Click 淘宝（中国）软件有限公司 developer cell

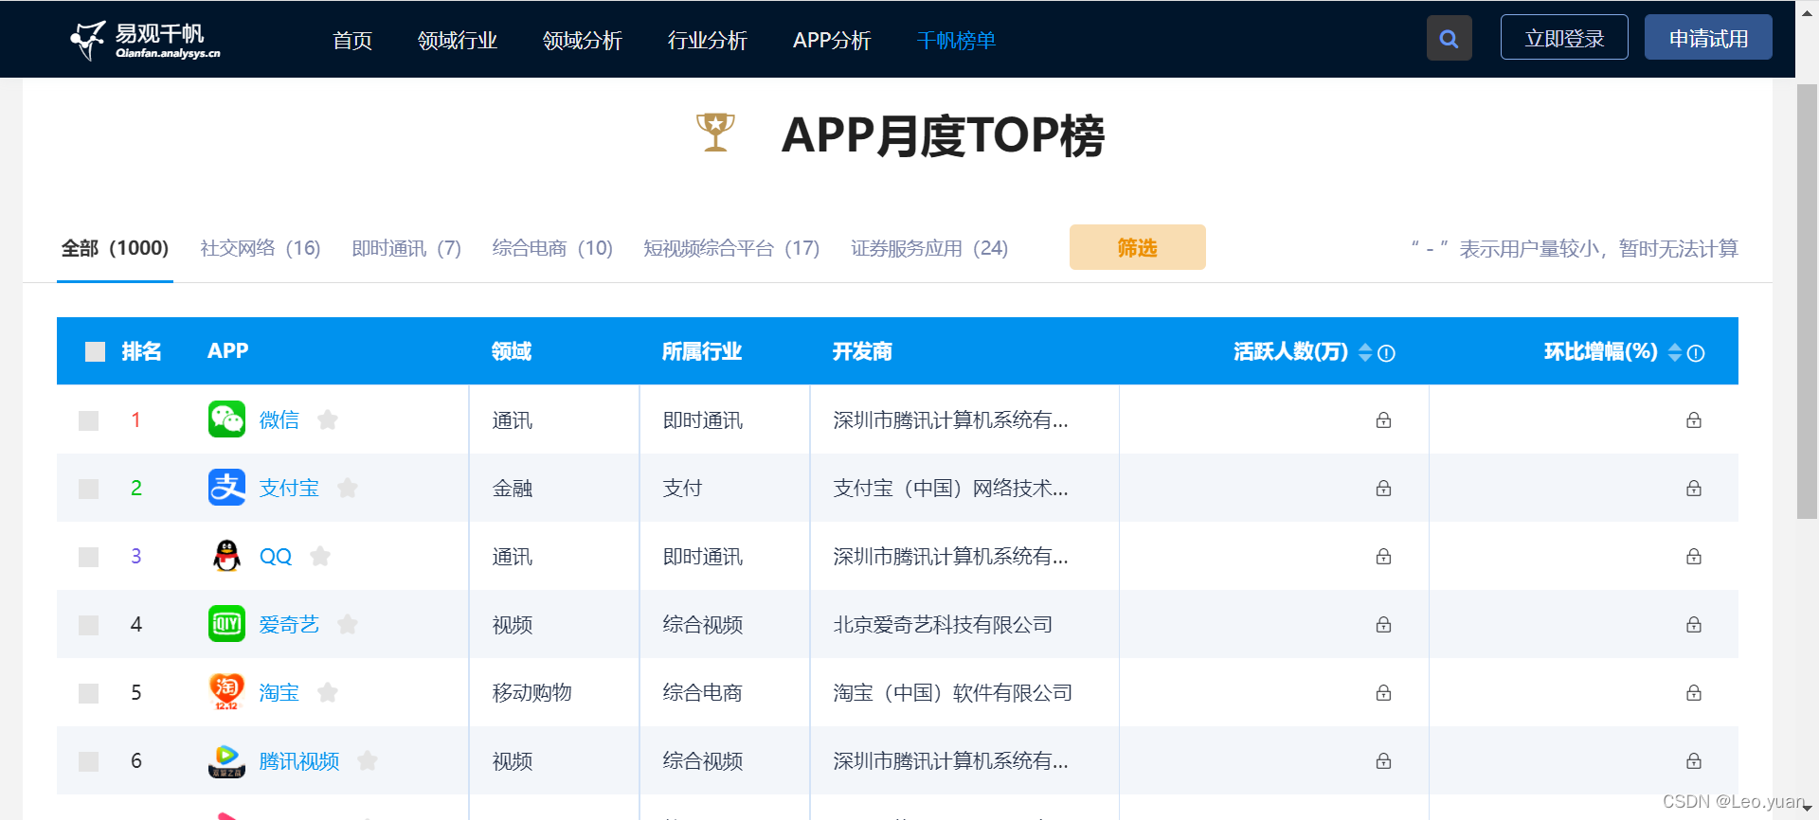(952, 692)
